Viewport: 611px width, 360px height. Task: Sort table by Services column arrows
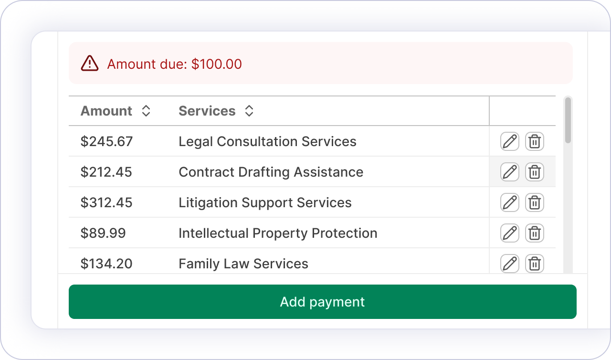click(x=249, y=111)
